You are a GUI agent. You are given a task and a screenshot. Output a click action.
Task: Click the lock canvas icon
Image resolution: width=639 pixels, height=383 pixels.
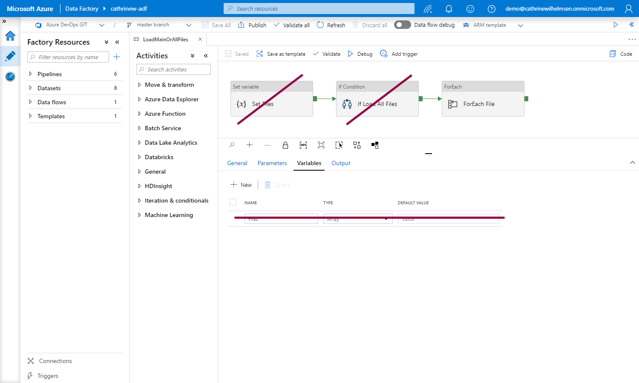click(285, 145)
